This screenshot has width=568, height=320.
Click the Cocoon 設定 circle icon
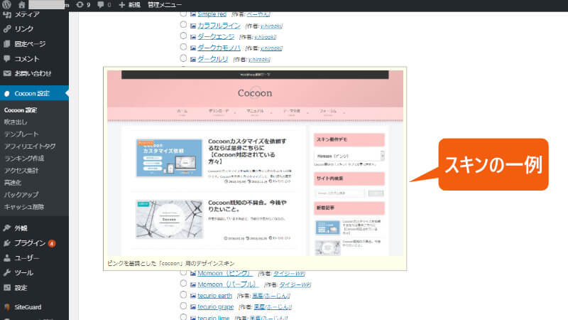7,94
